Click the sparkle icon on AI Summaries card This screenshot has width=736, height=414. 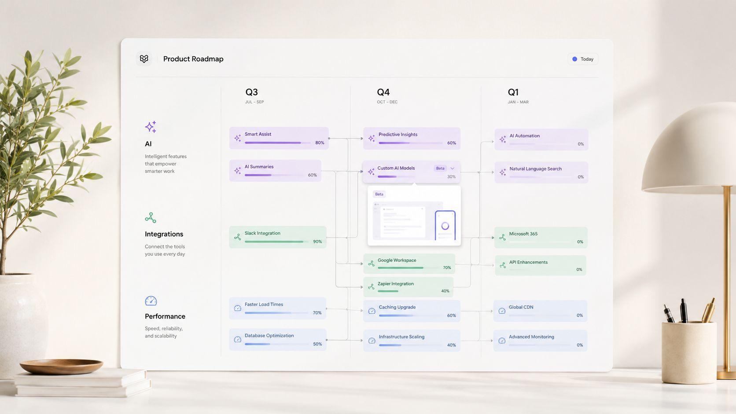(x=238, y=171)
